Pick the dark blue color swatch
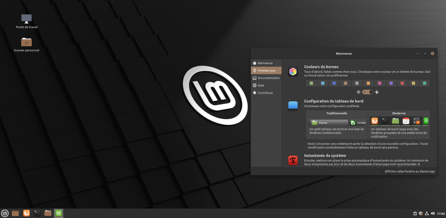The width and height of the screenshot is (446, 218). tap(334, 83)
